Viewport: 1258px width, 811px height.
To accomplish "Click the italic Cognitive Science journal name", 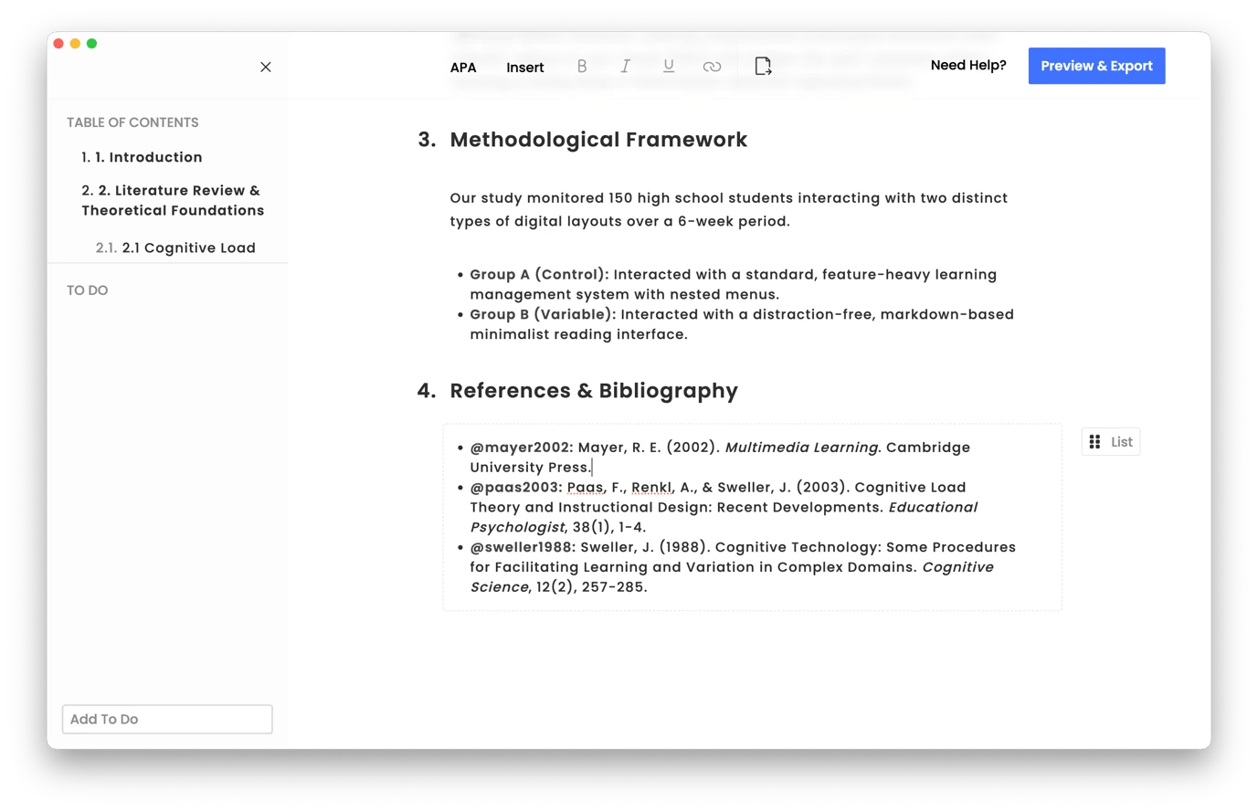I will pyautogui.click(x=732, y=576).
